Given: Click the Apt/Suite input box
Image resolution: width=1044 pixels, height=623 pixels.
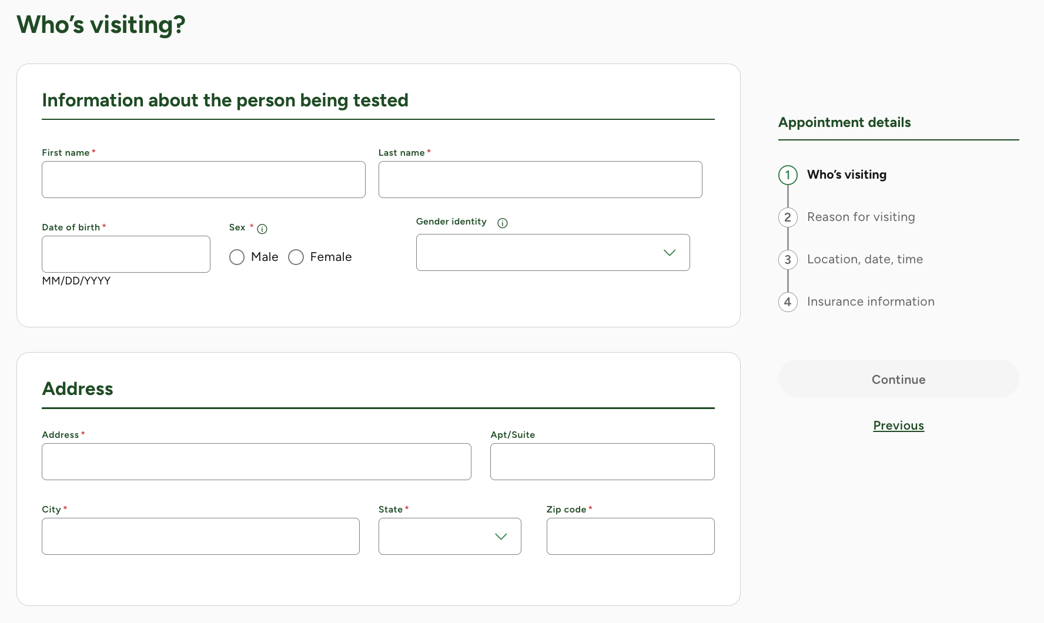Looking at the screenshot, I should point(602,462).
